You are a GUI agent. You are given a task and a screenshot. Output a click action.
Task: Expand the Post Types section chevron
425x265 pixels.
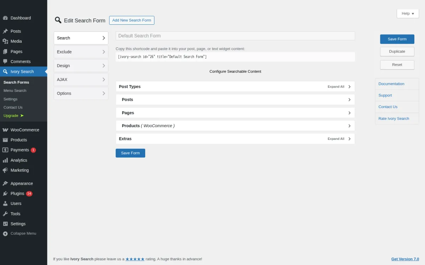point(349,87)
